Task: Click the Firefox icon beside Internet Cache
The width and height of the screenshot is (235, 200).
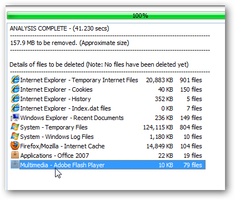Action: (15, 146)
